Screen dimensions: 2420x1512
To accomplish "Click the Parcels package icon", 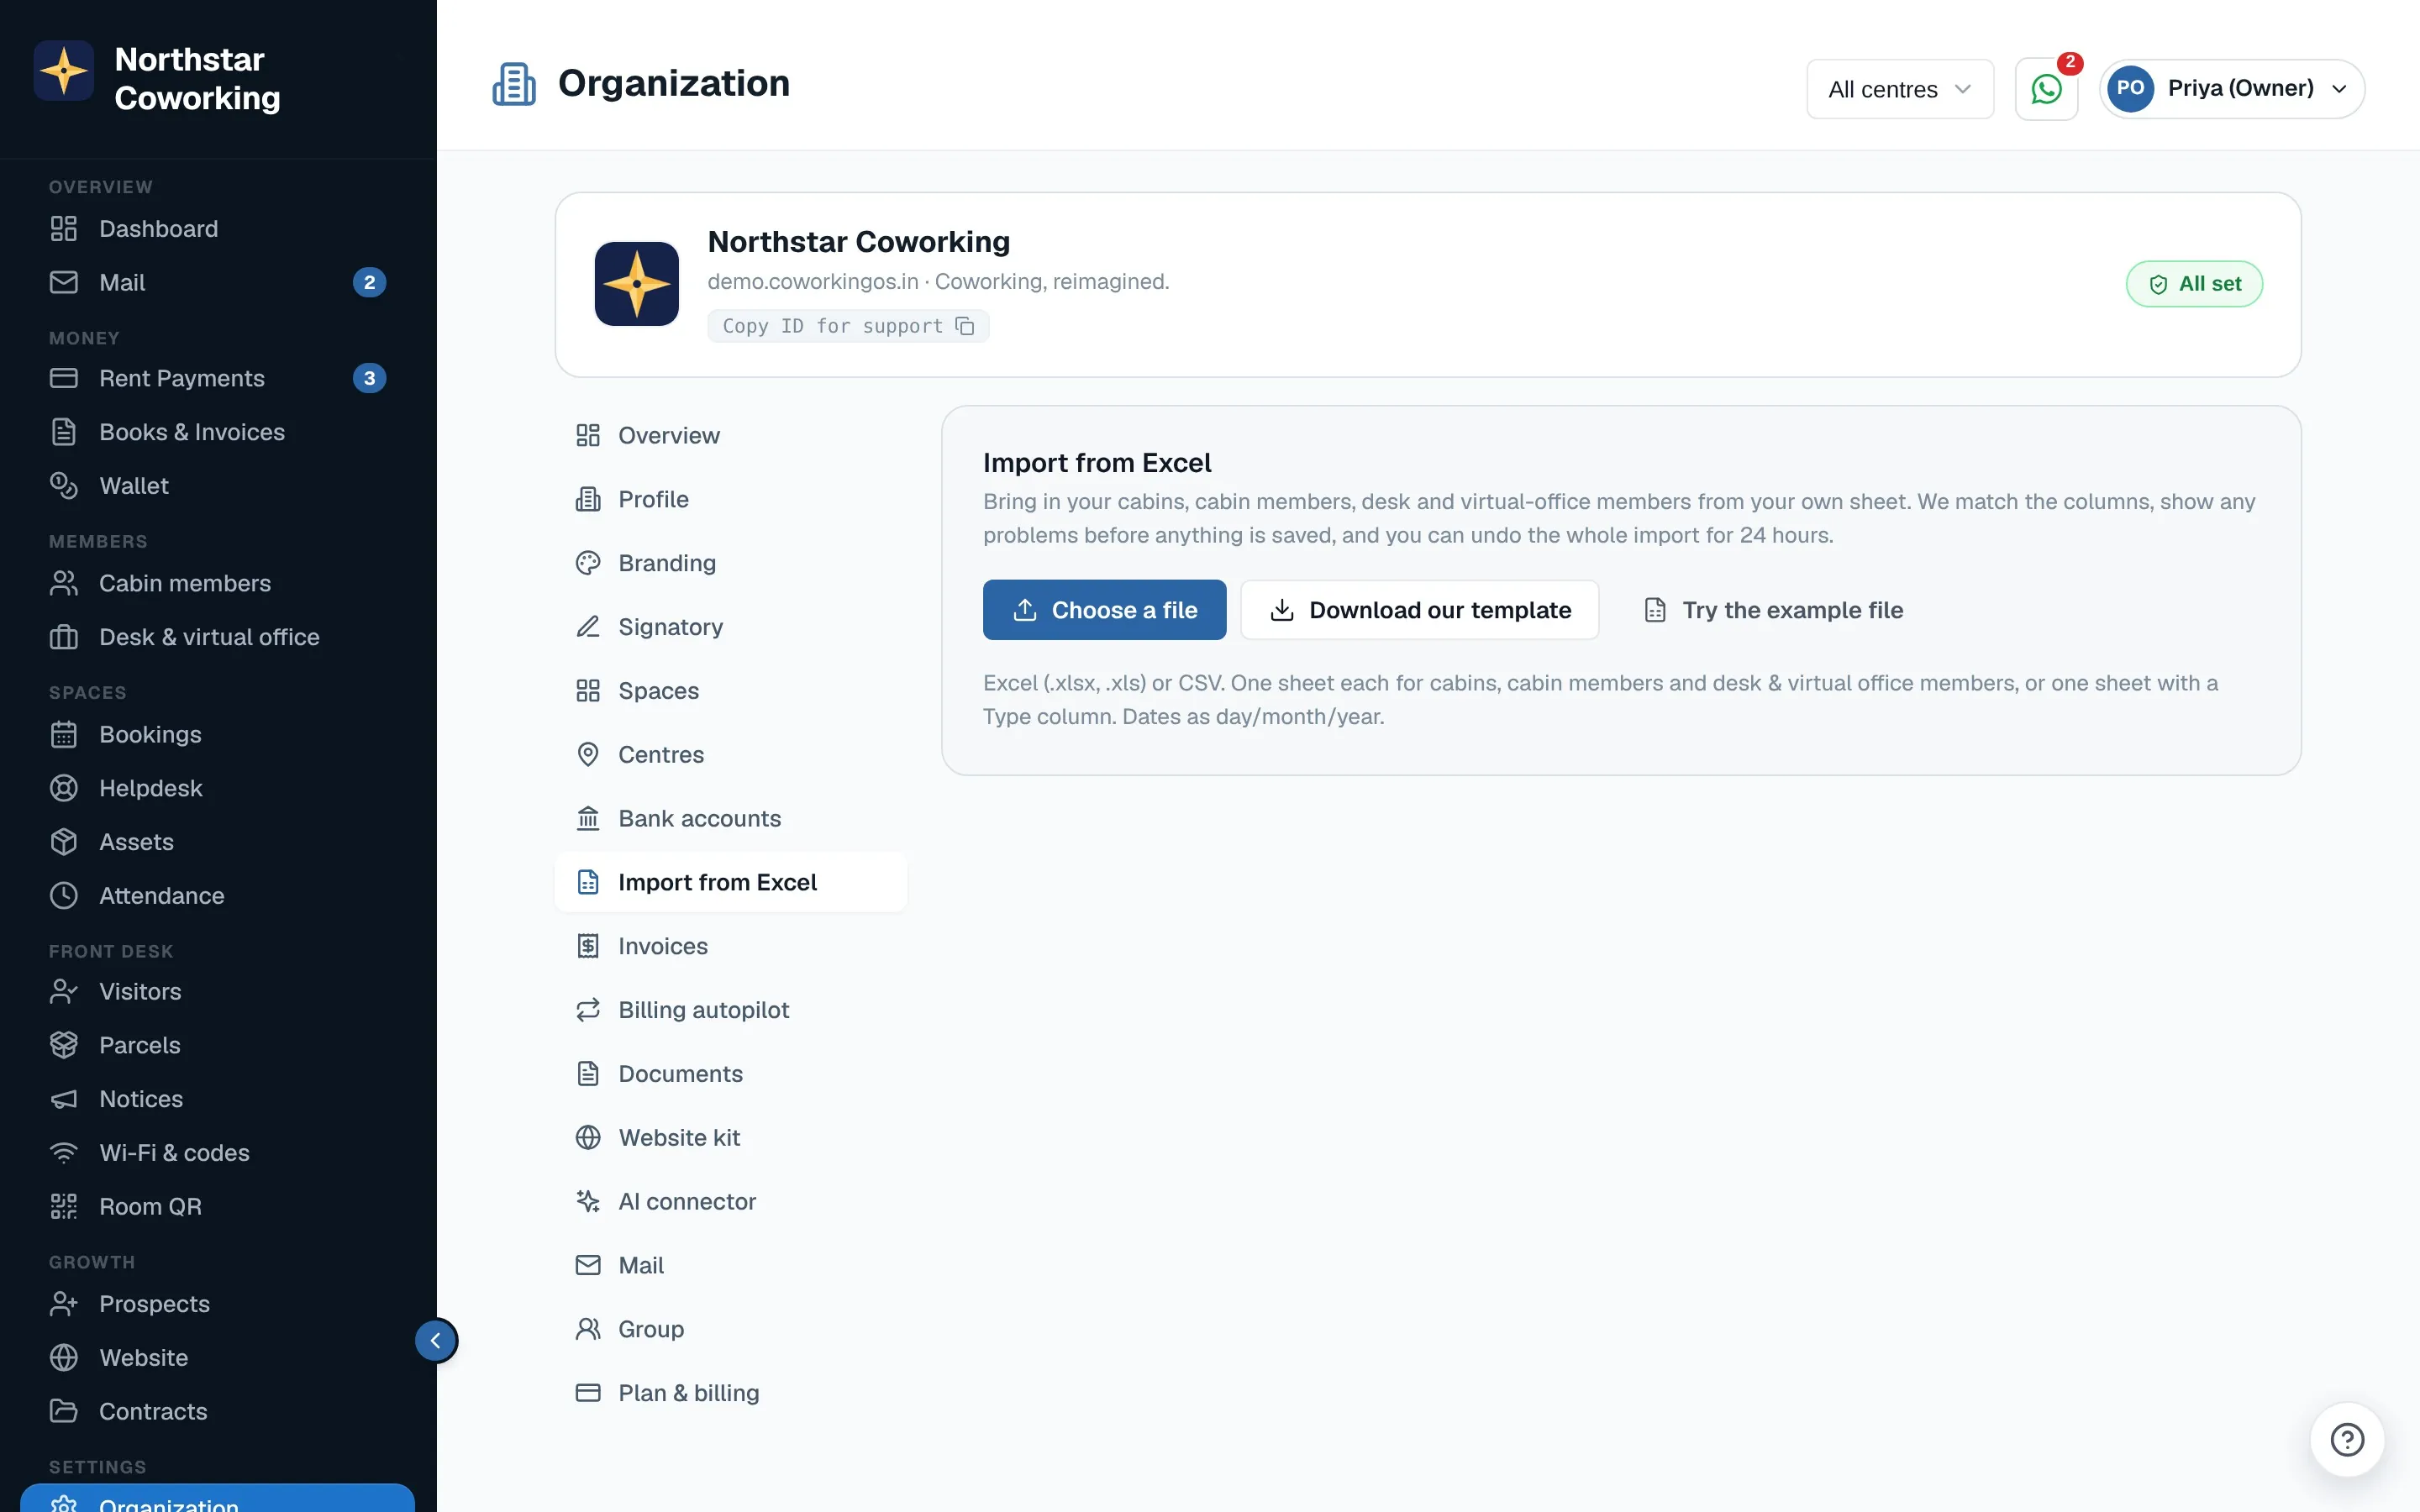I will click(x=64, y=1045).
